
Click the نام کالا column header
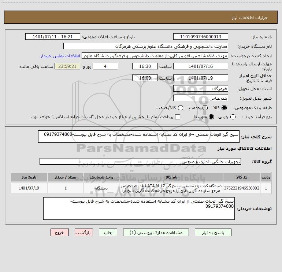(x=171, y=177)
